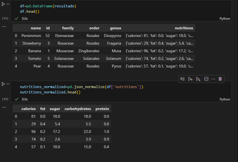The width and height of the screenshot is (238, 162).
Task: Click code line df=pd.DataFrame(resultado)
Action: coord(48,6)
